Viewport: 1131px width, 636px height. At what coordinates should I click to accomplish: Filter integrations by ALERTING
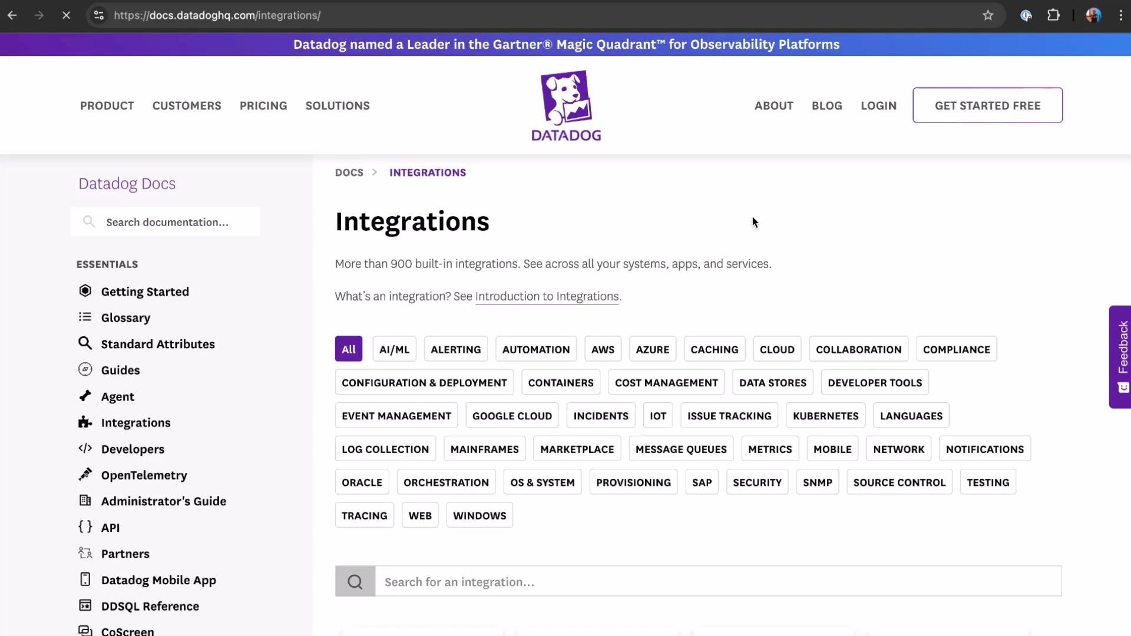tap(456, 349)
